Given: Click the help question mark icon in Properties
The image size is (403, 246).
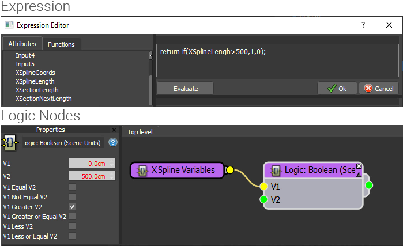Looking at the screenshot, I should [113, 142].
